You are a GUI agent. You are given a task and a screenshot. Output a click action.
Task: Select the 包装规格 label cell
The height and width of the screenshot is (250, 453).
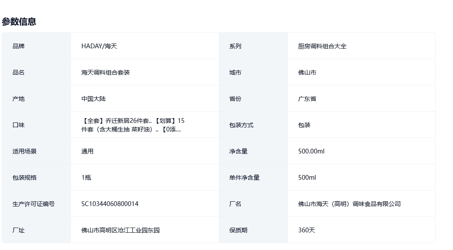point(37,178)
